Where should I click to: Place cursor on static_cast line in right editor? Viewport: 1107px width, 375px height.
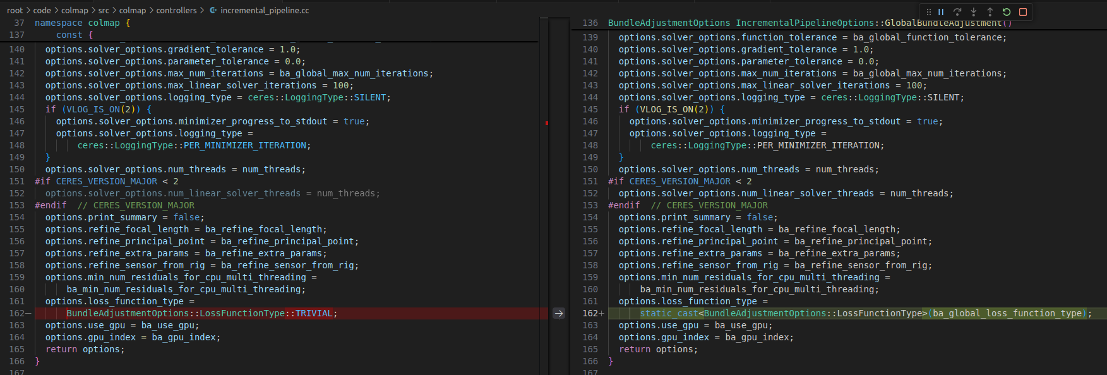pyautogui.click(x=865, y=313)
